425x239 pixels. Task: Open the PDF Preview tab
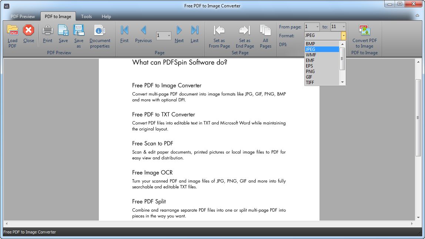coord(23,17)
